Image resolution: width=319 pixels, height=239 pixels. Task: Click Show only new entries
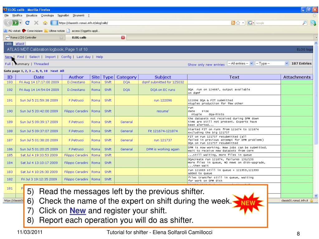(206, 65)
